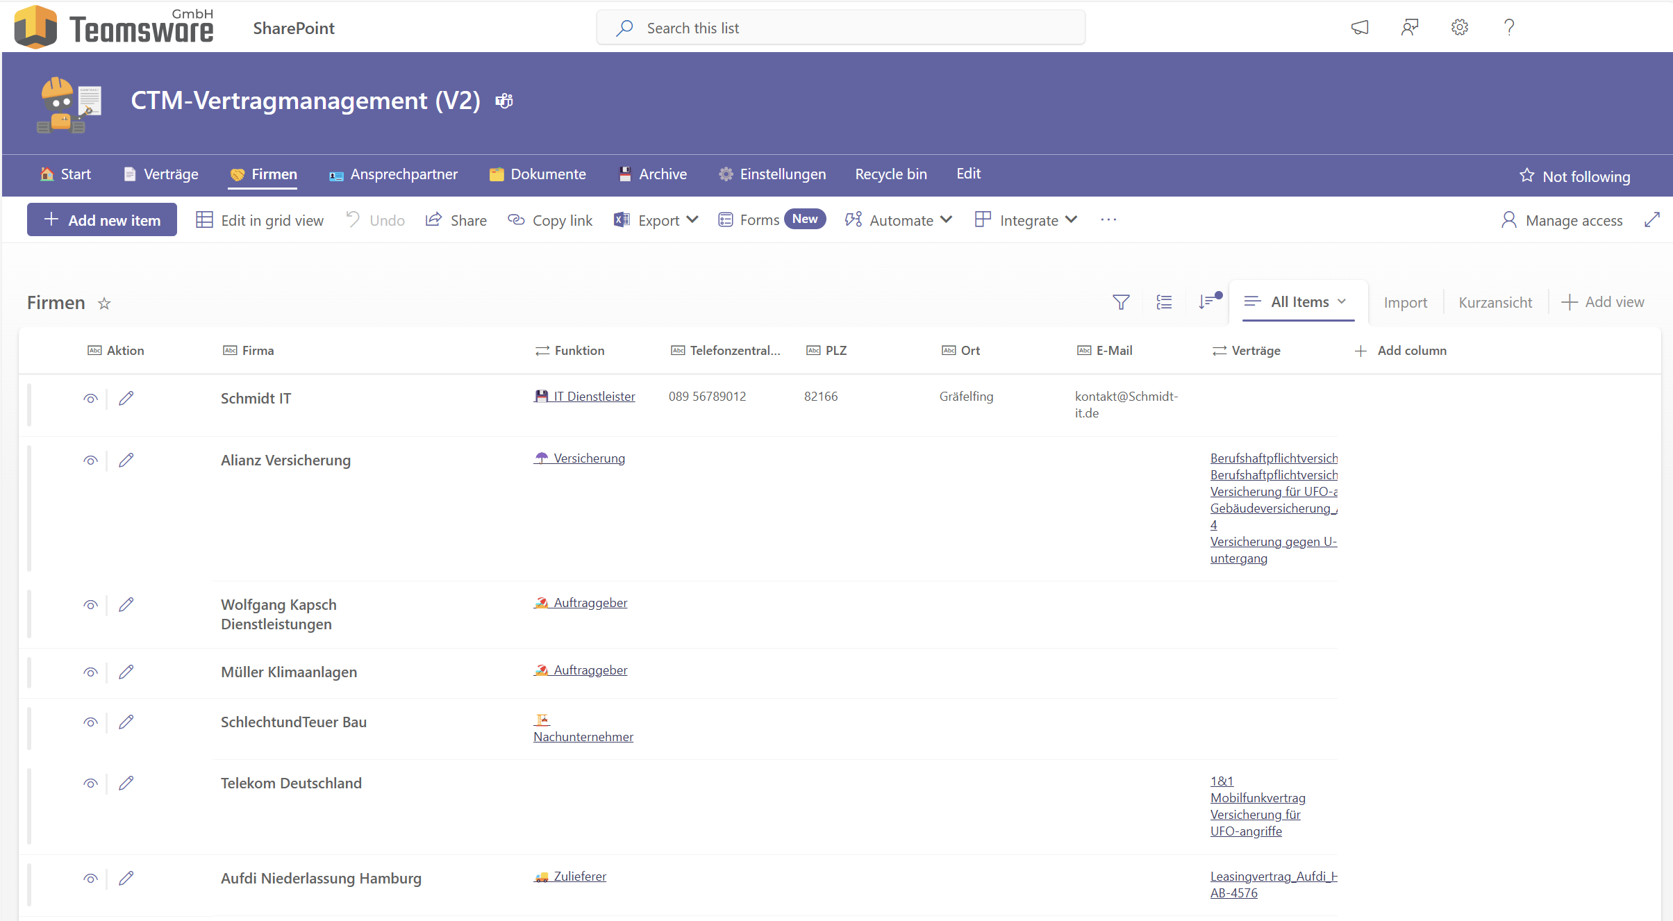Toggle Not following site star
1673x921 pixels.
[x=1574, y=176]
